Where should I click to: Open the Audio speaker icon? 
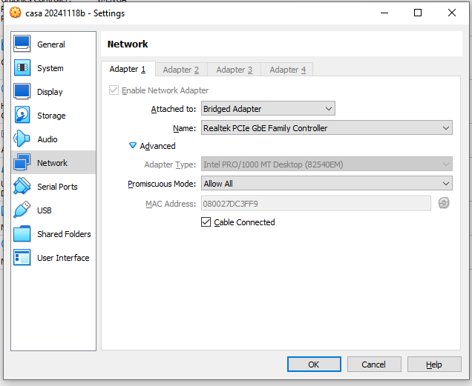(22, 139)
